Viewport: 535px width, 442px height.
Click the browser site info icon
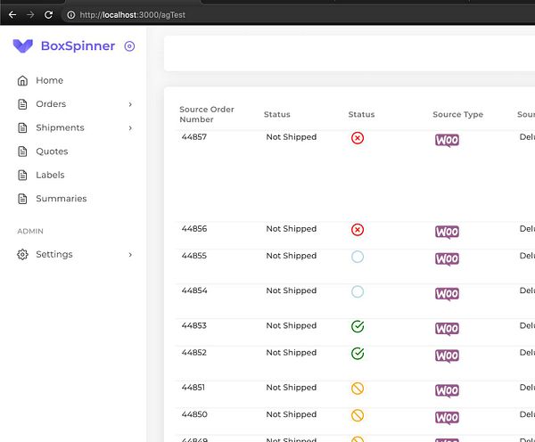[70, 15]
